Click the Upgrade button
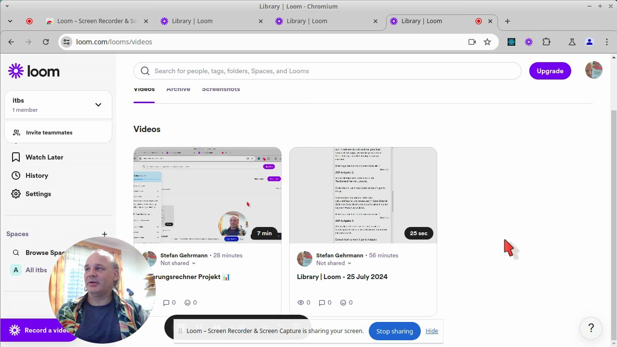The image size is (617, 347). click(550, 71)
